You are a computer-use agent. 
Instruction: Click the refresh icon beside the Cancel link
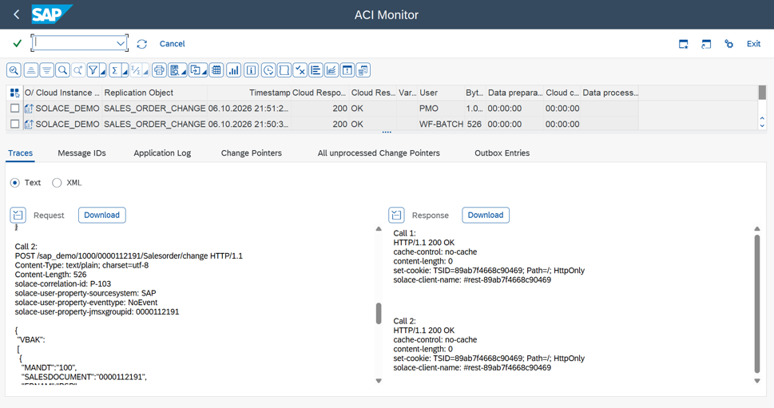point(141,44)
